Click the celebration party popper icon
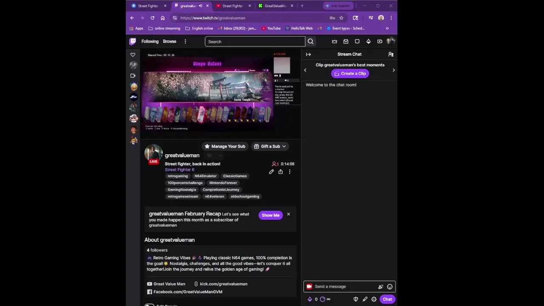 [381, 286]
